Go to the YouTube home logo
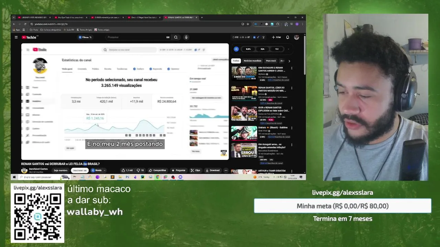Screen dimensions: 440x247 pyautogui.click(x=29, y=37)
